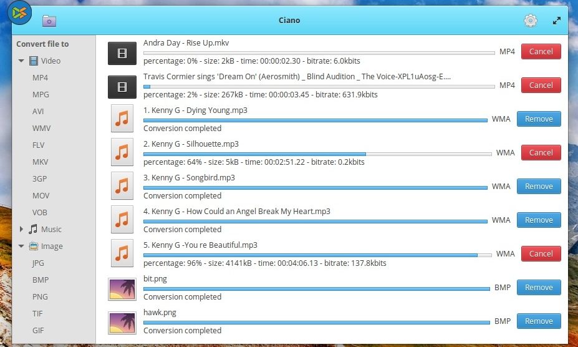Remove Dying Young from the list

coord(539,119)
